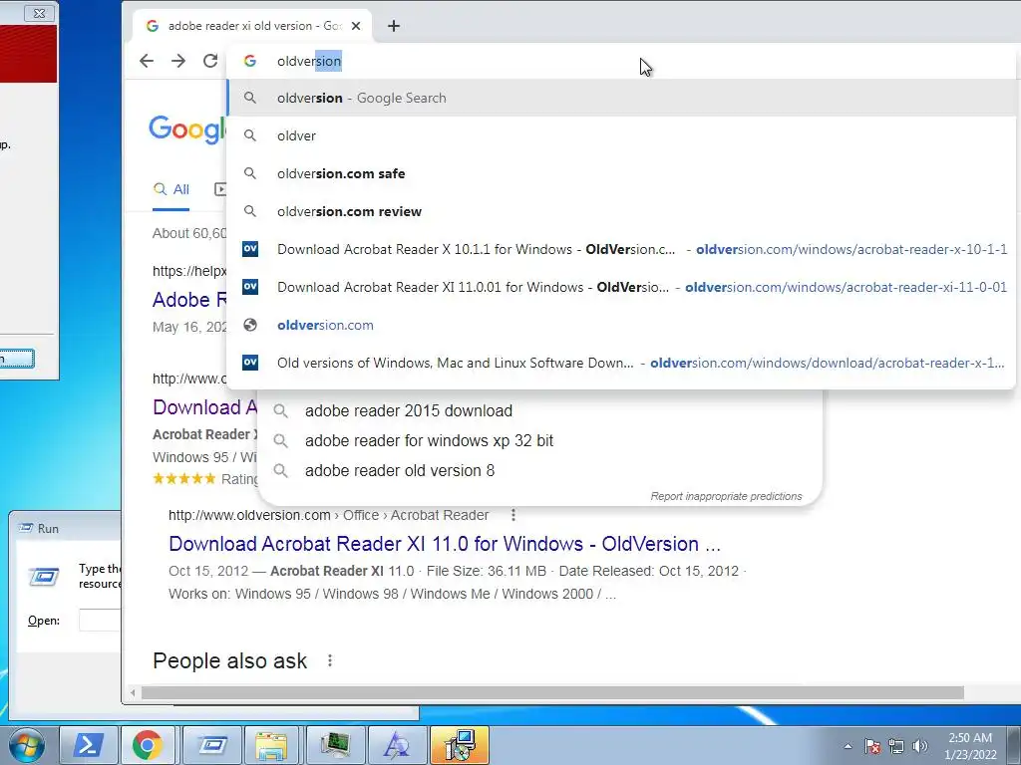
Task: Close the background window at top left
Action: (39, 13)
